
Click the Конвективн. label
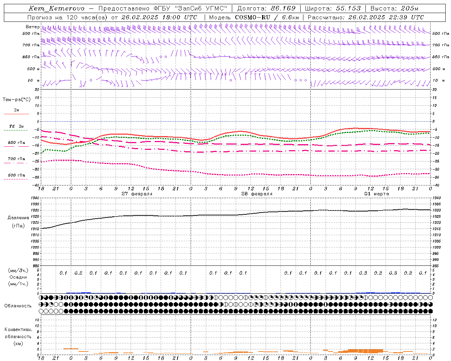tap(18, 330)
